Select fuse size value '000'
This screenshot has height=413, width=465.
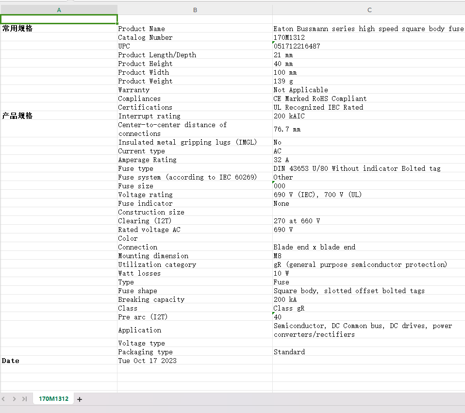tap(368, 186)
